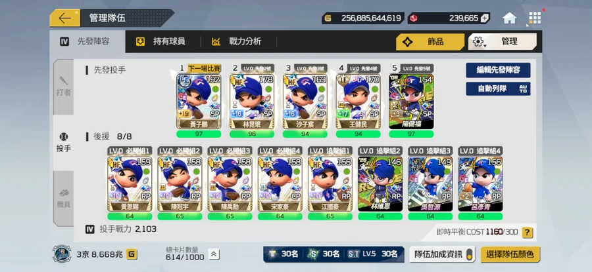Open the home screen icon
The width and height of the screenshot is (592, 272).
[x=509, y=18]
